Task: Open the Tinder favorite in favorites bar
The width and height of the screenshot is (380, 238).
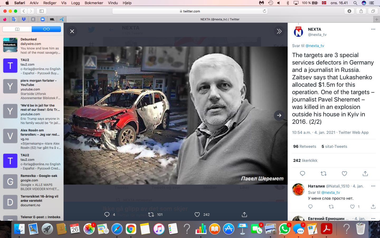Action: 5,19
